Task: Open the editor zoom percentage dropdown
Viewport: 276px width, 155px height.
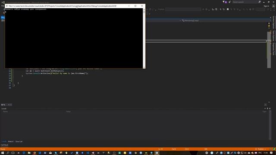Action: click(9, 105)
